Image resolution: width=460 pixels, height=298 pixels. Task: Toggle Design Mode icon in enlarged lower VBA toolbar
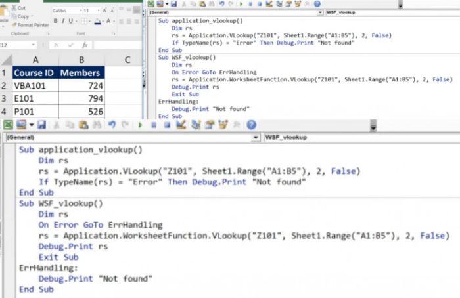pos(181,125)
